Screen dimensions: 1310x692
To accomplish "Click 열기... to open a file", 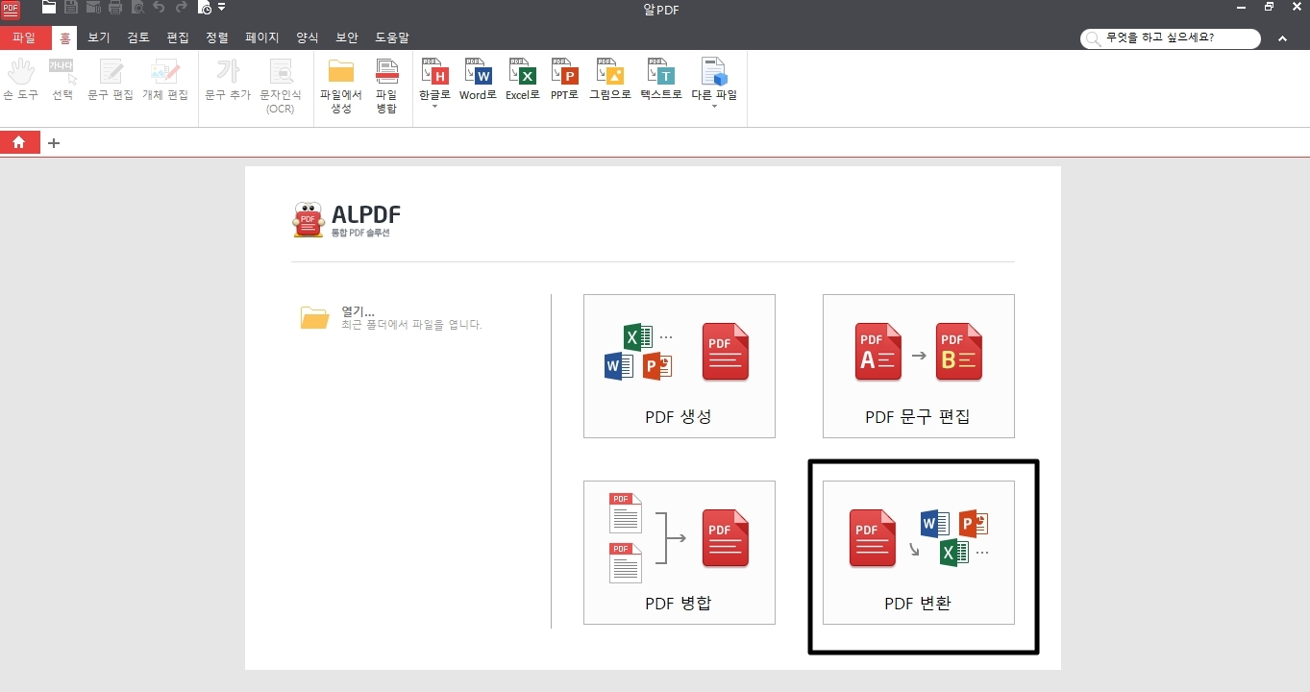I will pyautogui.click(x=358, y=311).
